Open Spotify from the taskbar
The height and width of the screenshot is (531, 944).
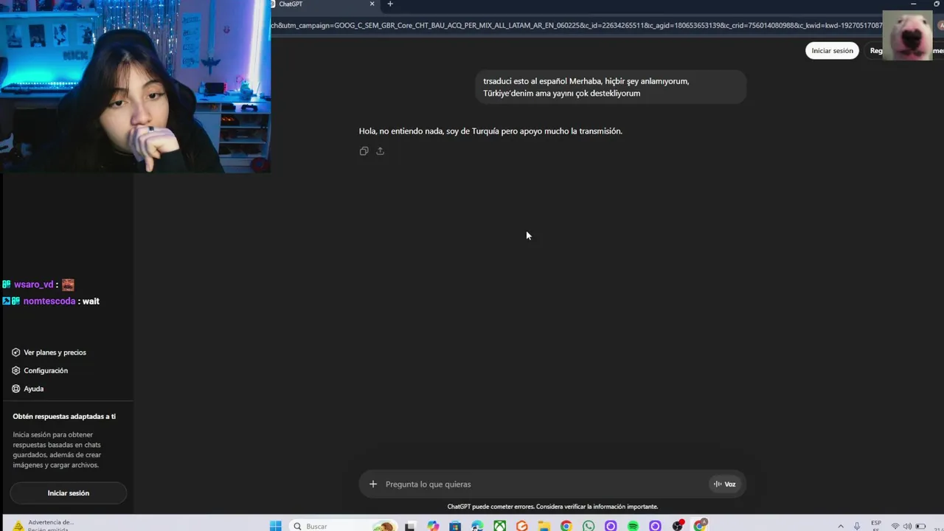pyautogui.click(x=633, y=526)
